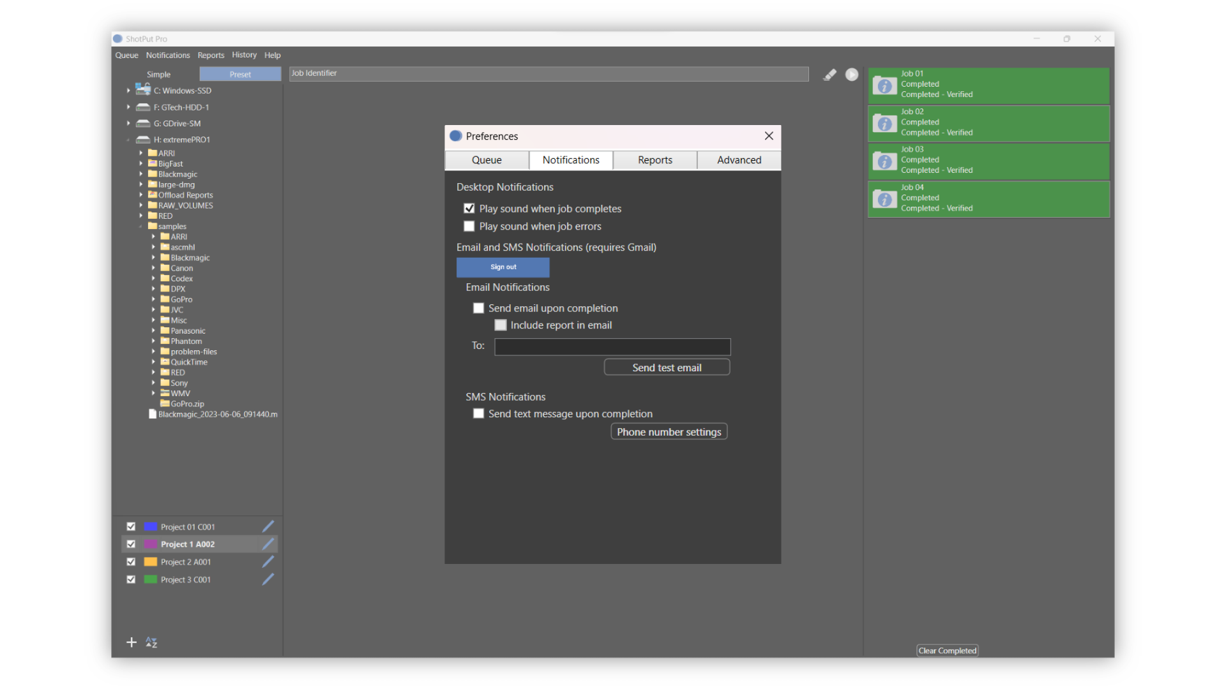1226x689 pixels.
Task: Click inside the Job Identifier field
Action: 548,73
